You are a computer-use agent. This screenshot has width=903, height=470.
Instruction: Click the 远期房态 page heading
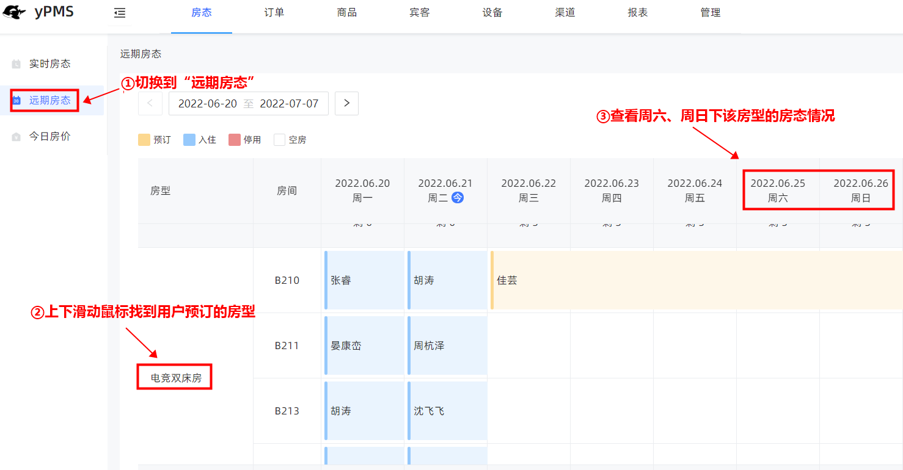(x=141, y=54)
